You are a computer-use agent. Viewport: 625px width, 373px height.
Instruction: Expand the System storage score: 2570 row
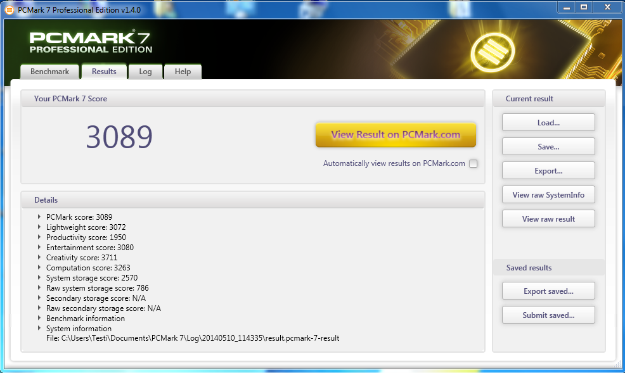39,278
